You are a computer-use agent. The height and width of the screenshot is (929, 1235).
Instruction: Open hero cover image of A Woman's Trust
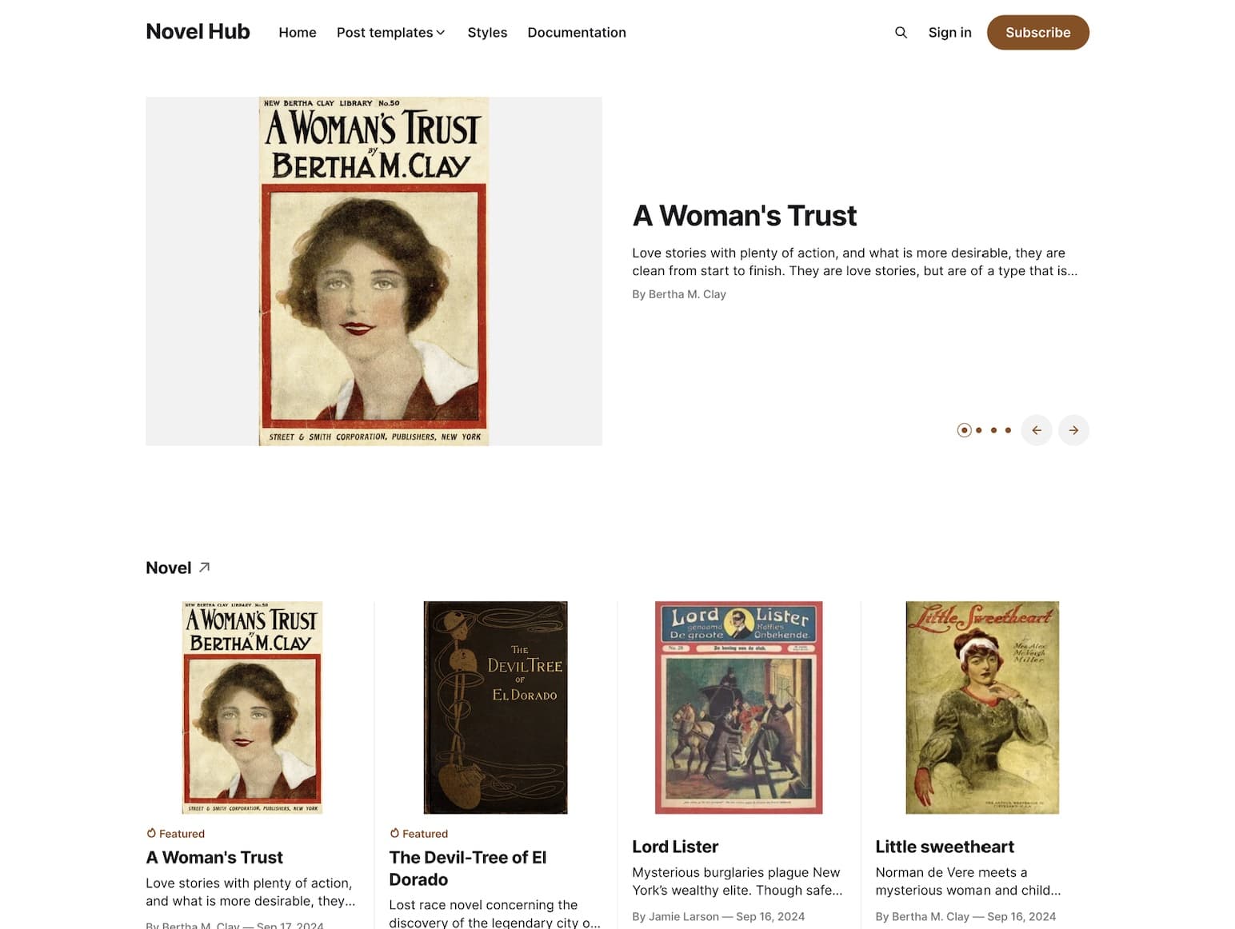(x=374, y=271)
